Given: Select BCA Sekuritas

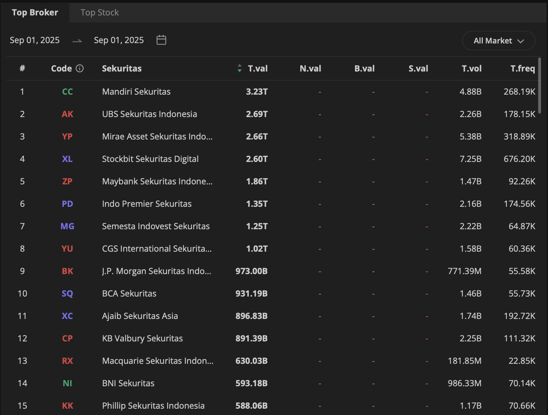Looking at the screenshot, I should click(129, 294).
